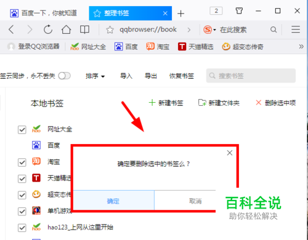
Task: Open 天猫精选 text in bookmarks bar
Action: (x=201, y=47)
